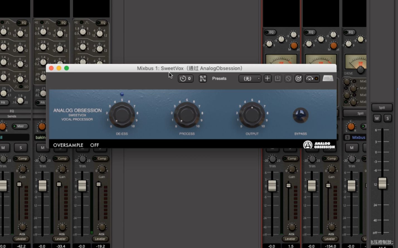Click the compressor threshold slider on baking channel
This screenshot has height=248, width=398.
[59, 184]
